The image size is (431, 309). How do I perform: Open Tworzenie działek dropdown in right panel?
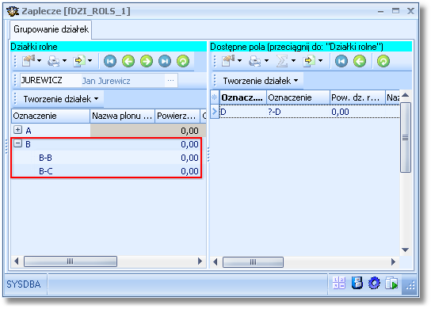click(x=261, y=81)
